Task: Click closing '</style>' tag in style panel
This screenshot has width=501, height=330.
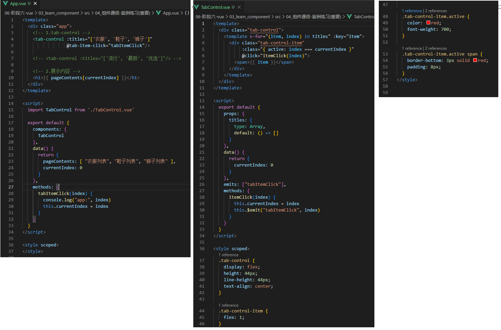Action: 407,80
